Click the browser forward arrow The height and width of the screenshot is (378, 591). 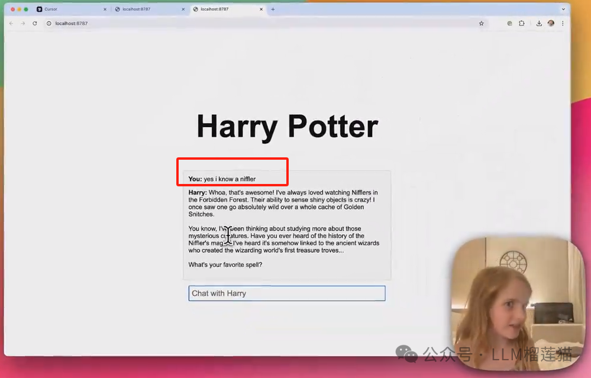[23, 24]
